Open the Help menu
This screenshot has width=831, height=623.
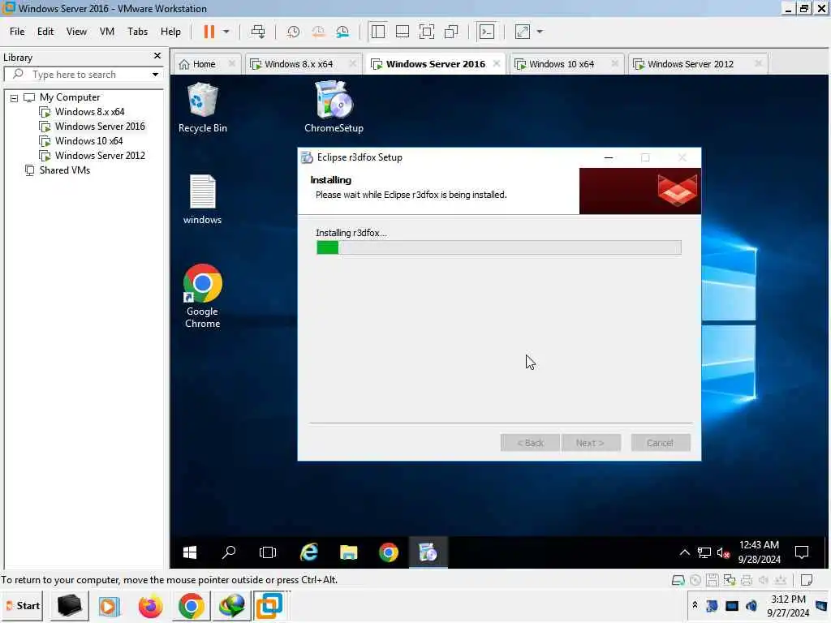click(170, 32)
